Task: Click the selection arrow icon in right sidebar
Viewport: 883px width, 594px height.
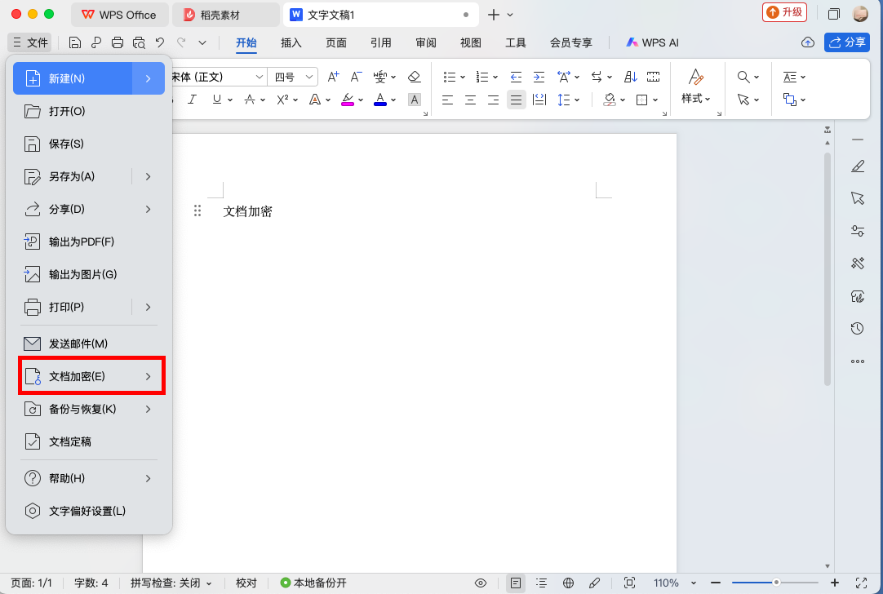Action: point(858,198)
